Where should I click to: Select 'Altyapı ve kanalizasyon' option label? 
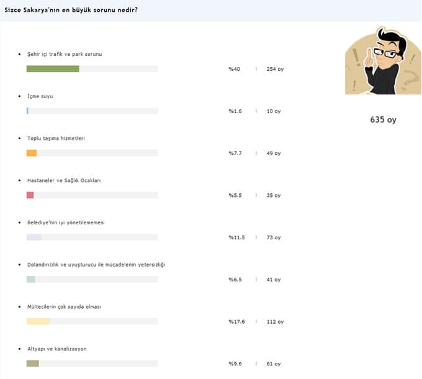pos(57,349)
